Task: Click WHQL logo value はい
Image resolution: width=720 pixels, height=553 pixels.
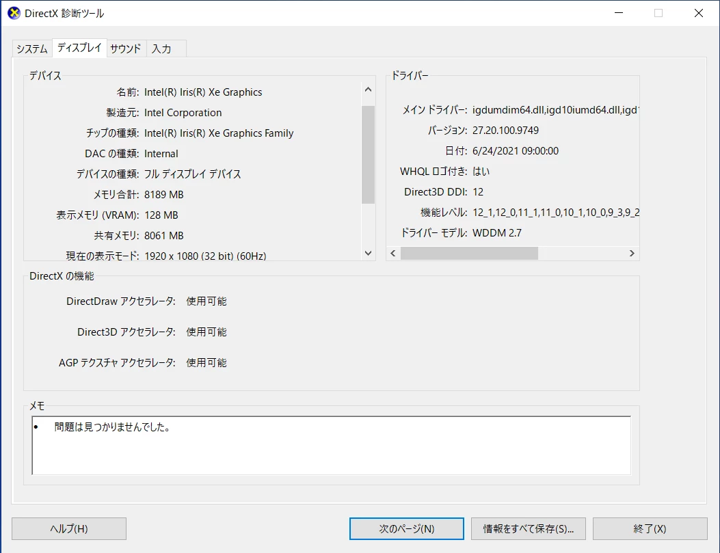Action: click(481, 171)
